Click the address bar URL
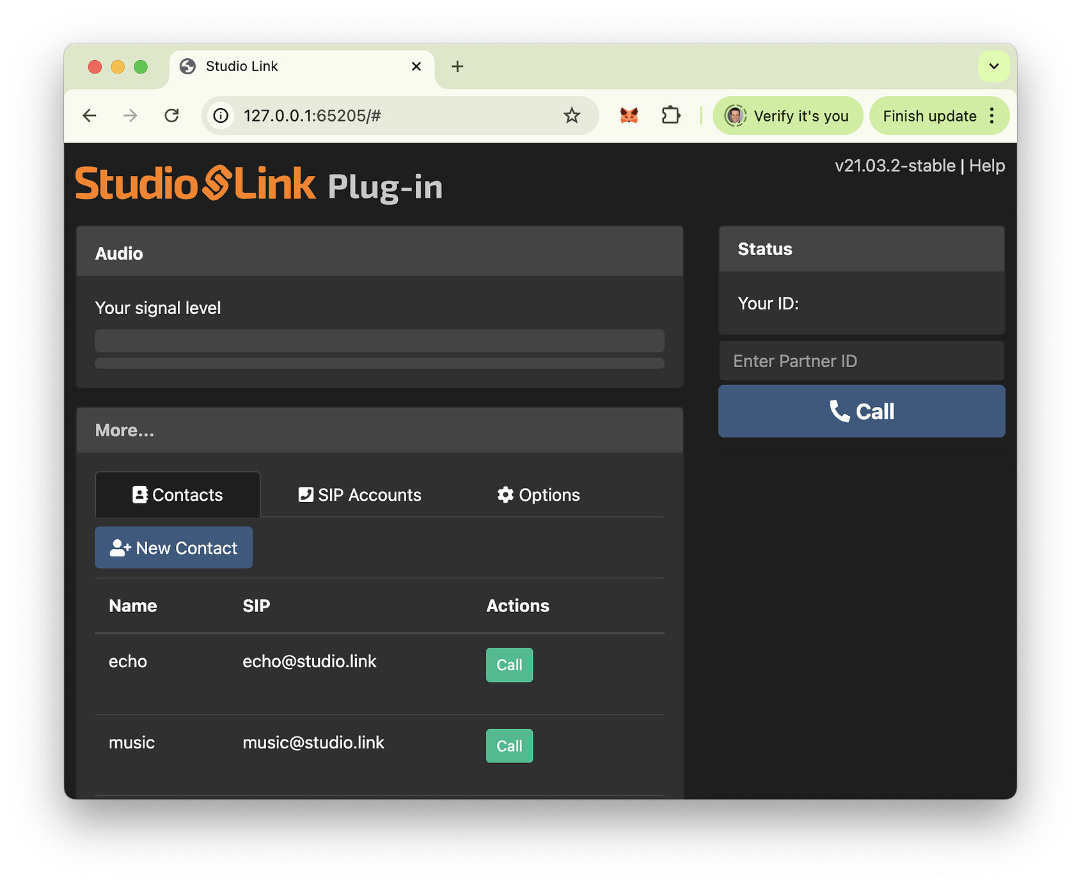 click(312, 116)
